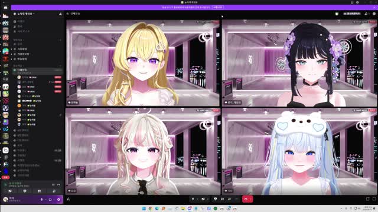
Task: Open Chrome from the Windows taskbar
Action: click(x=151, y=208)
